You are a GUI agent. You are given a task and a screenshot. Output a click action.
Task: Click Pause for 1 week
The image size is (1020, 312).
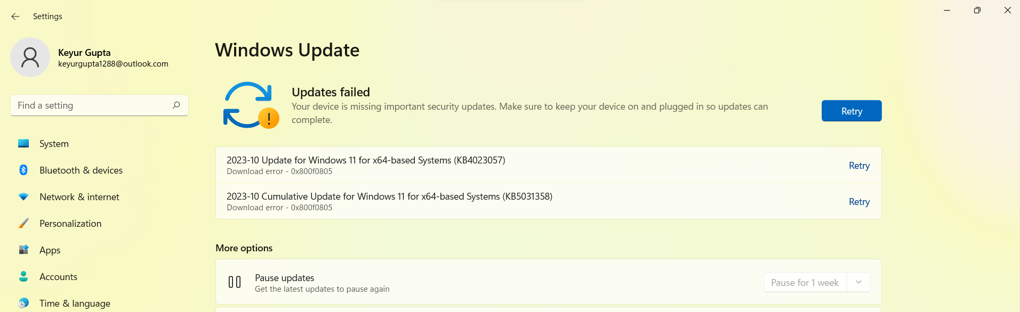[805, 283]
